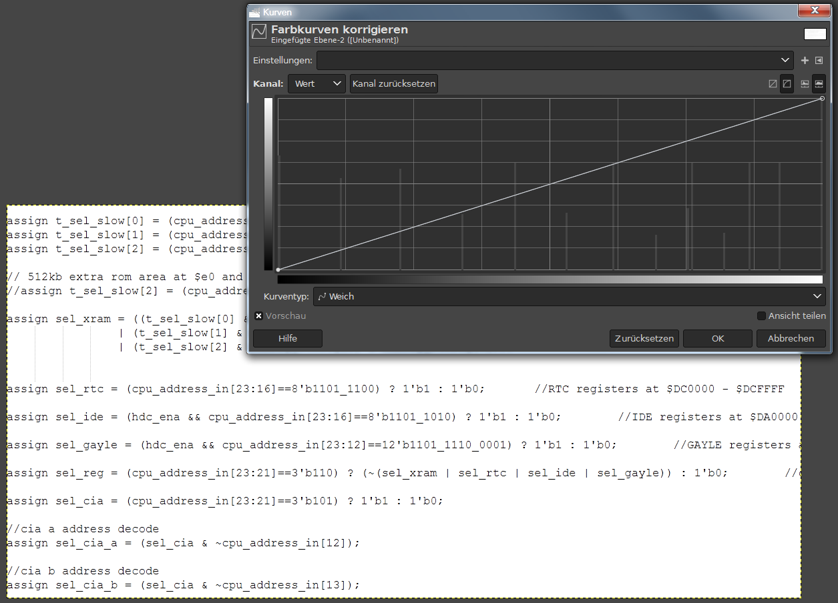Screen dimensions: 838x603
Task: Expand the Einstellungen presets dropdown
Action: pos(555,61)
